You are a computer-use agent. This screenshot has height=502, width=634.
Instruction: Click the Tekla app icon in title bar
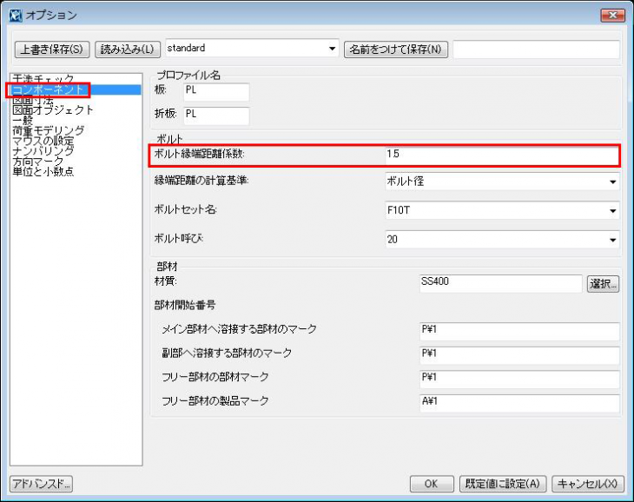click(16, 16)
